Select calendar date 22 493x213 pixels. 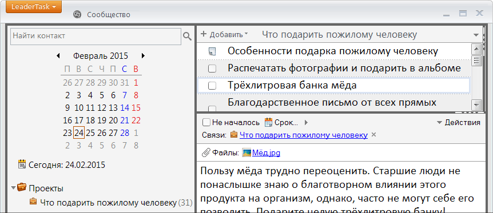[136, 120]
